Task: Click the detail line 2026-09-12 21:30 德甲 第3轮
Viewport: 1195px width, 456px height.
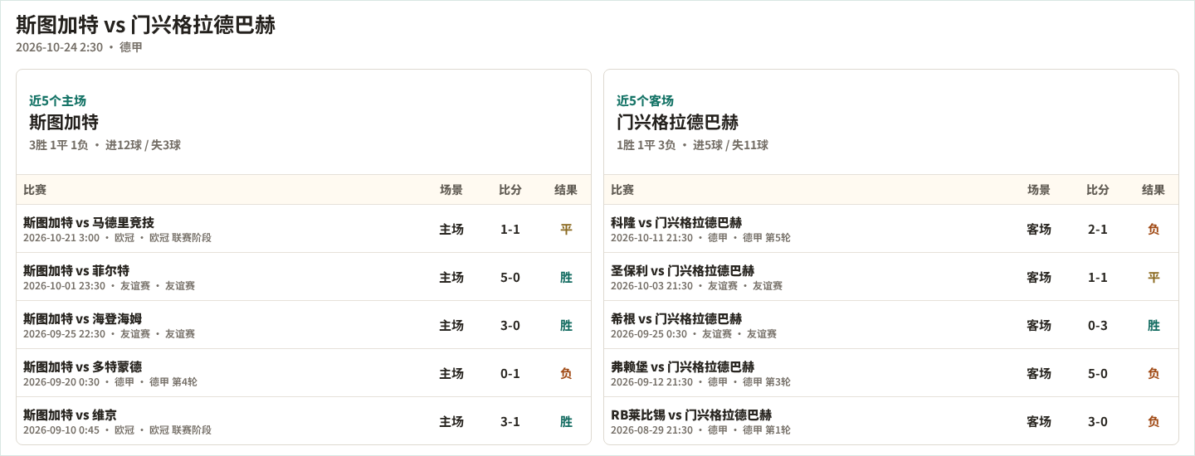Action: (700, 382)
